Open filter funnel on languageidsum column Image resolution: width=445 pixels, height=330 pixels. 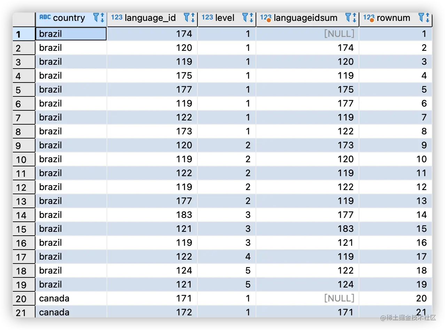click(349, 17)
